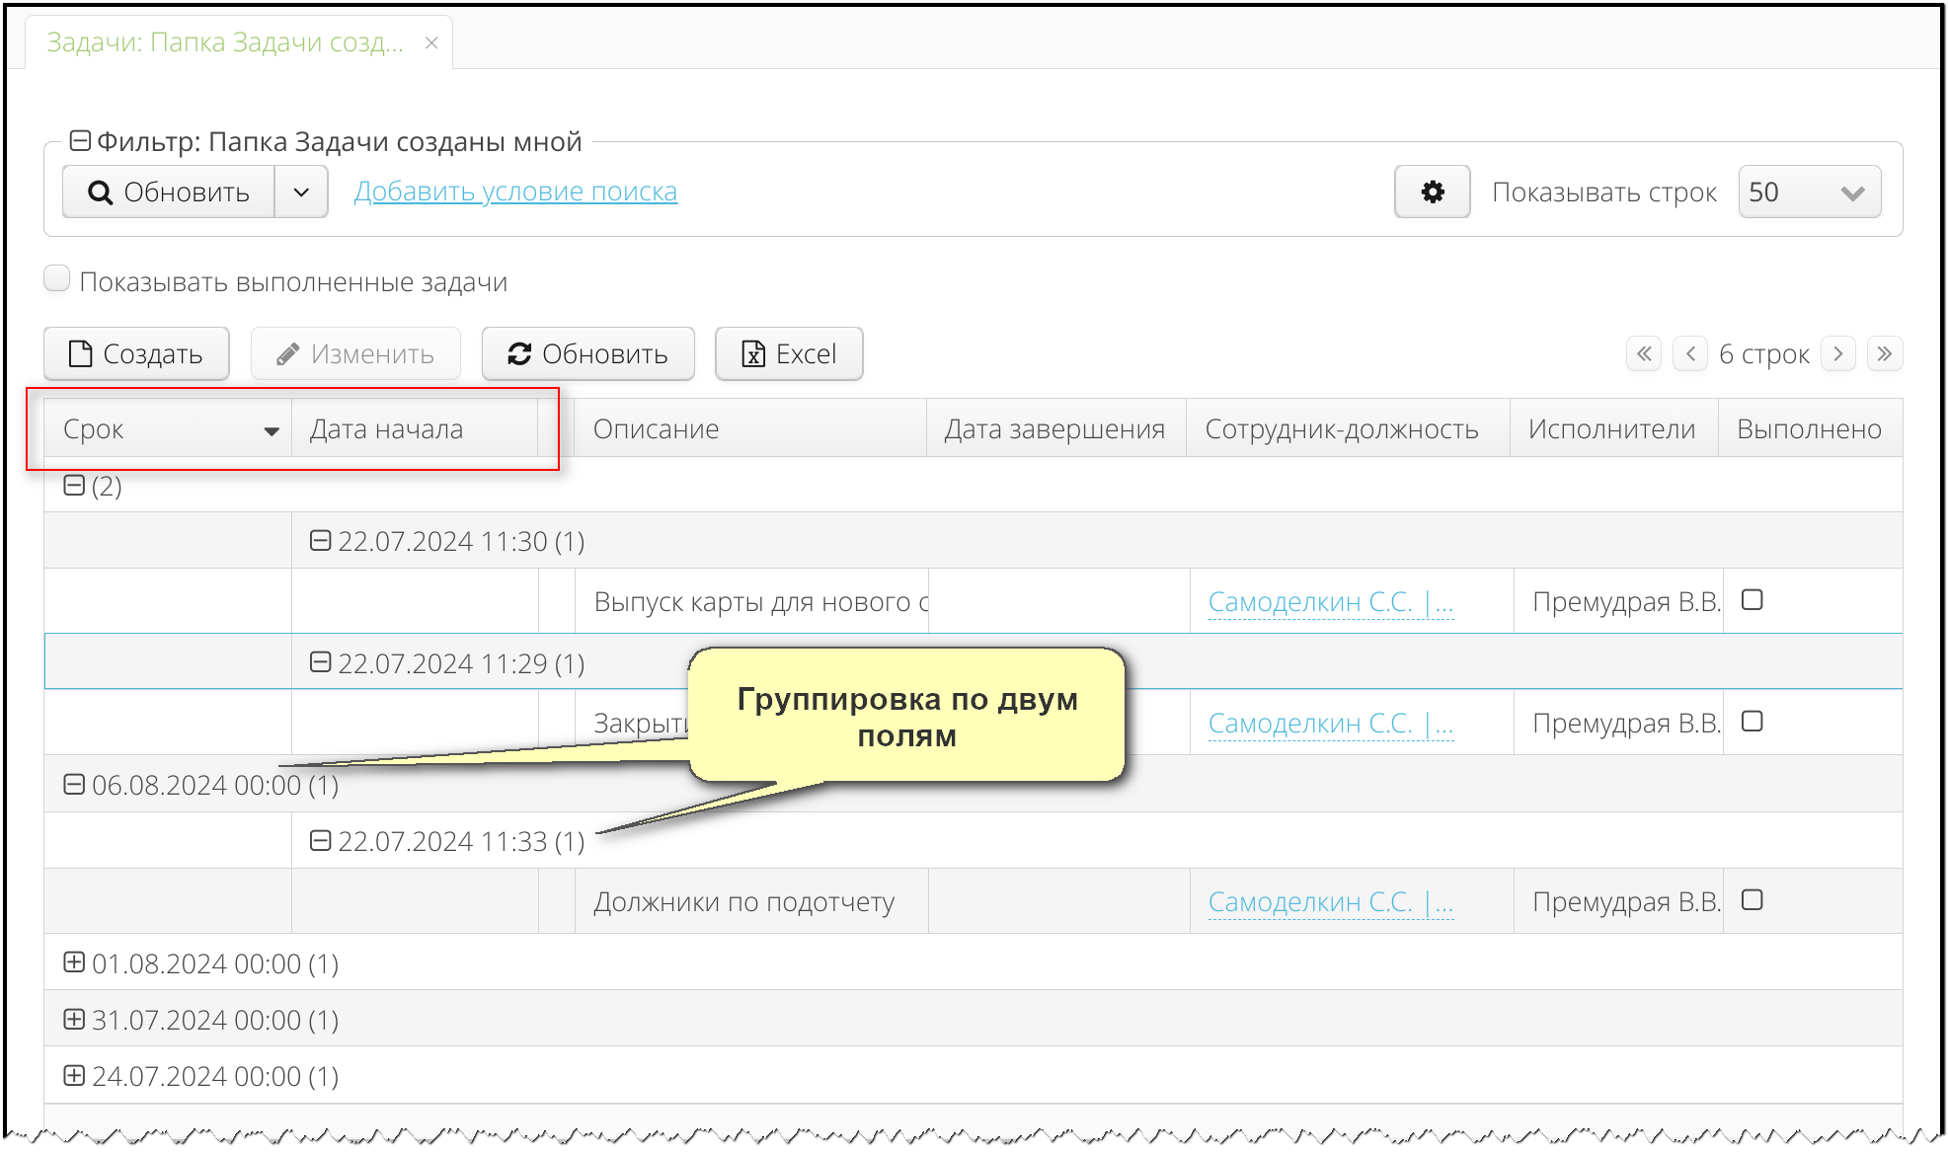Click the refresh arrows icon on Обновить
Viewport: 1948px width, 1153px height.
(x=519, y=353)
